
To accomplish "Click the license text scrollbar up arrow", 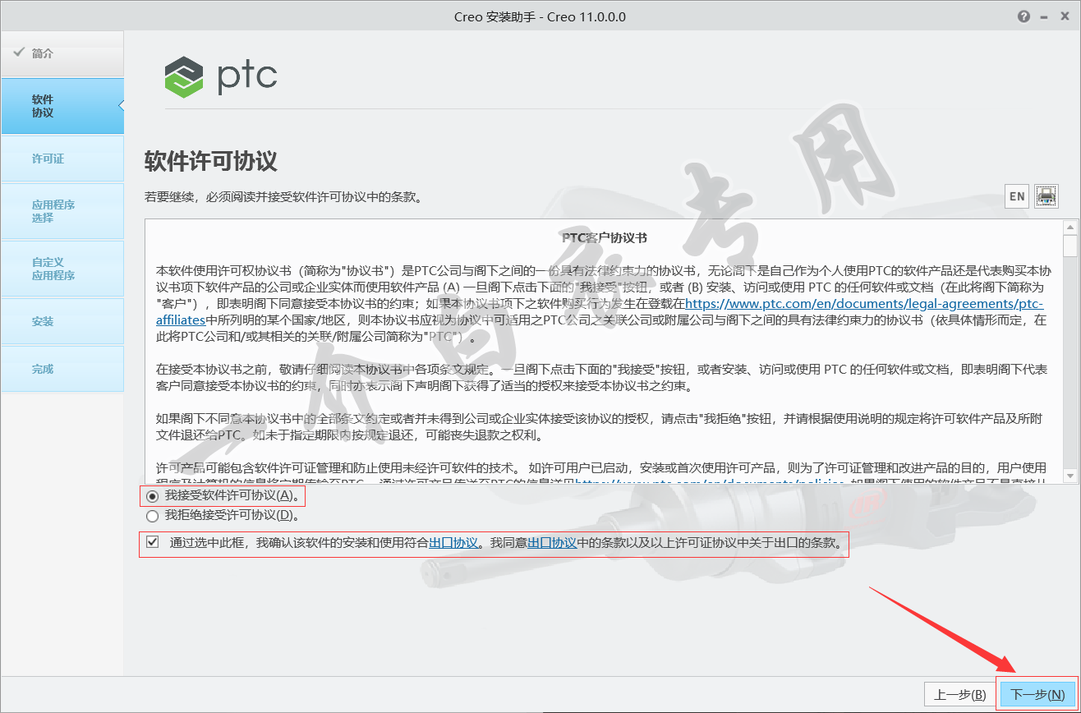I will (x=1069, y=227).
